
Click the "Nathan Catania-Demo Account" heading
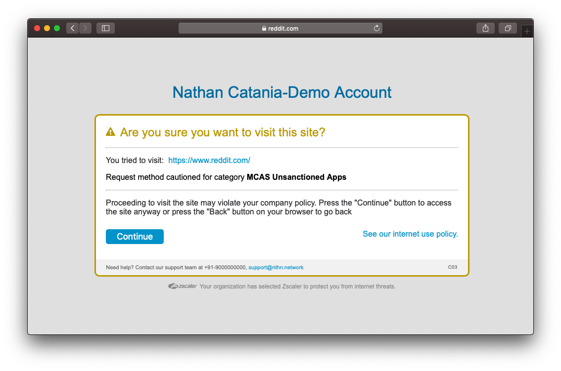pos(281,92)
